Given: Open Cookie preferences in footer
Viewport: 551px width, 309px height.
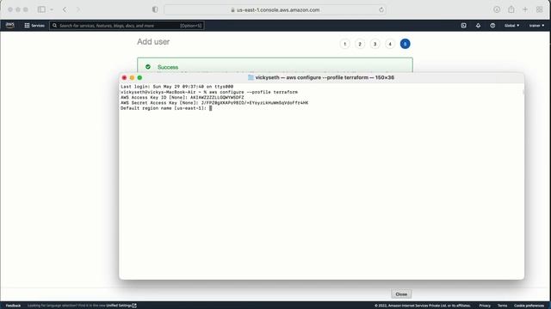Looking at the screenshot, I should point(529,306).
